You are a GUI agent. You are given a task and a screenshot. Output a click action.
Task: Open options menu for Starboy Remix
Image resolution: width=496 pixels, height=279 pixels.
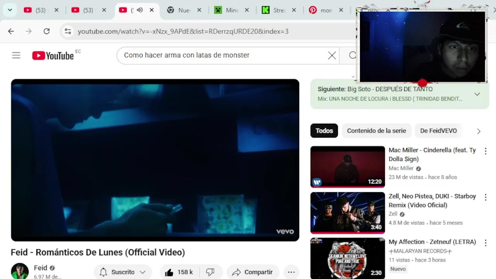[486, 197]
